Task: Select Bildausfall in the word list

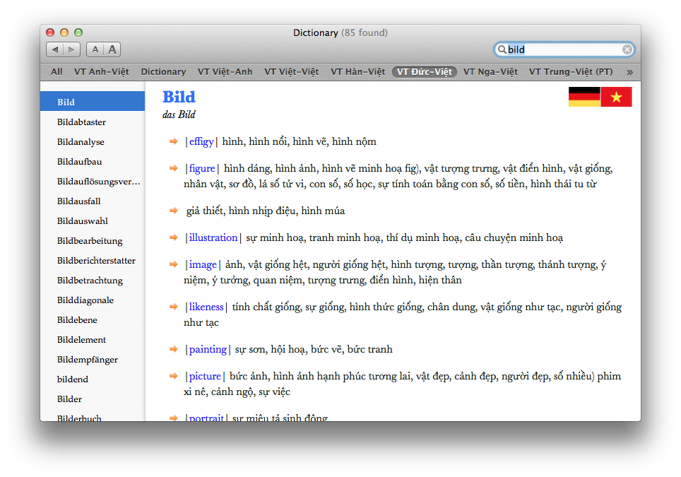Action: (93, 201)
